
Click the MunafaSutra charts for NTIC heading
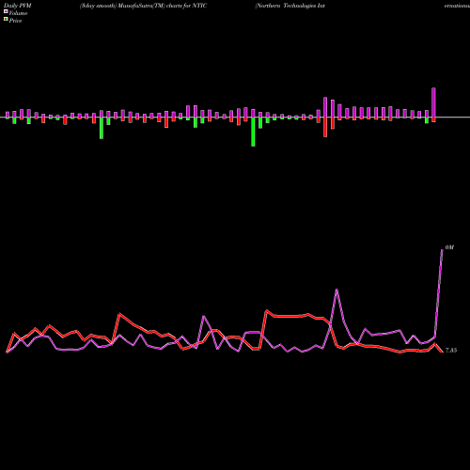pos(144,6)
